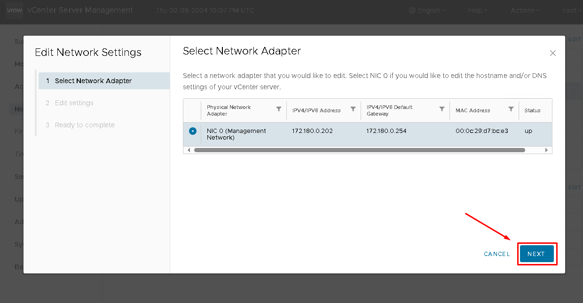Viewport: 583px width, 303px height.
Task: Click the table's scroll right arrow
Action: (547, 150)
